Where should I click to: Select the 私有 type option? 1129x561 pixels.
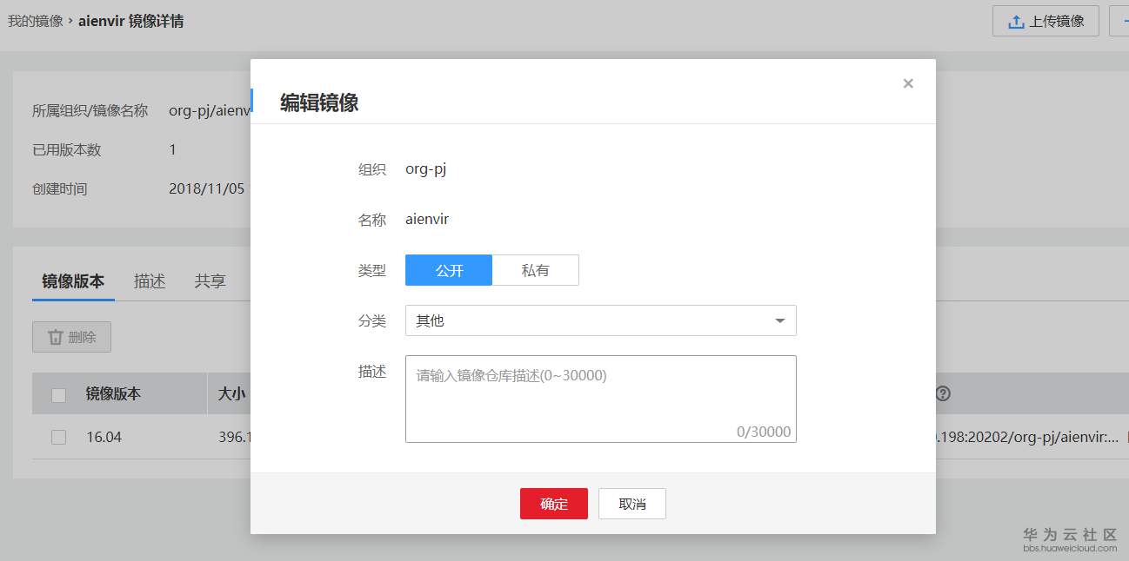[x=537, y=270]
